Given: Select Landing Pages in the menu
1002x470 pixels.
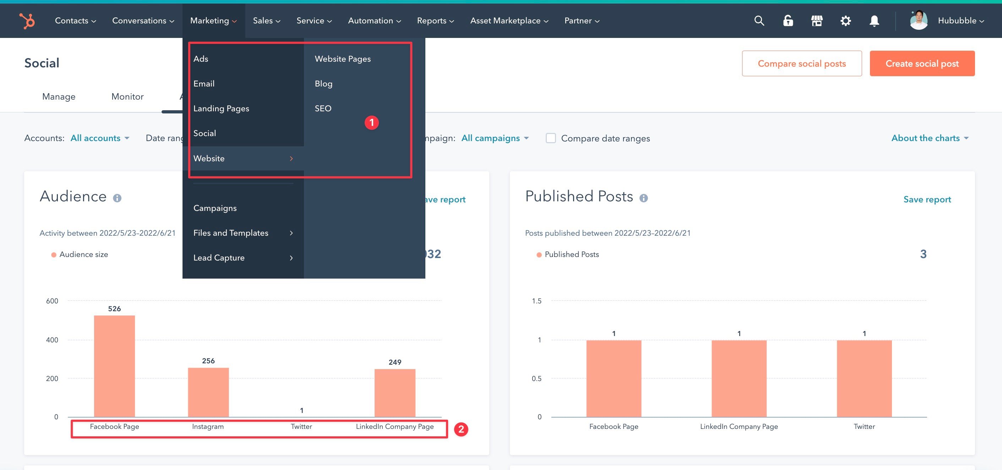Looking at the screenshot, I should click(x=243, y=108).
